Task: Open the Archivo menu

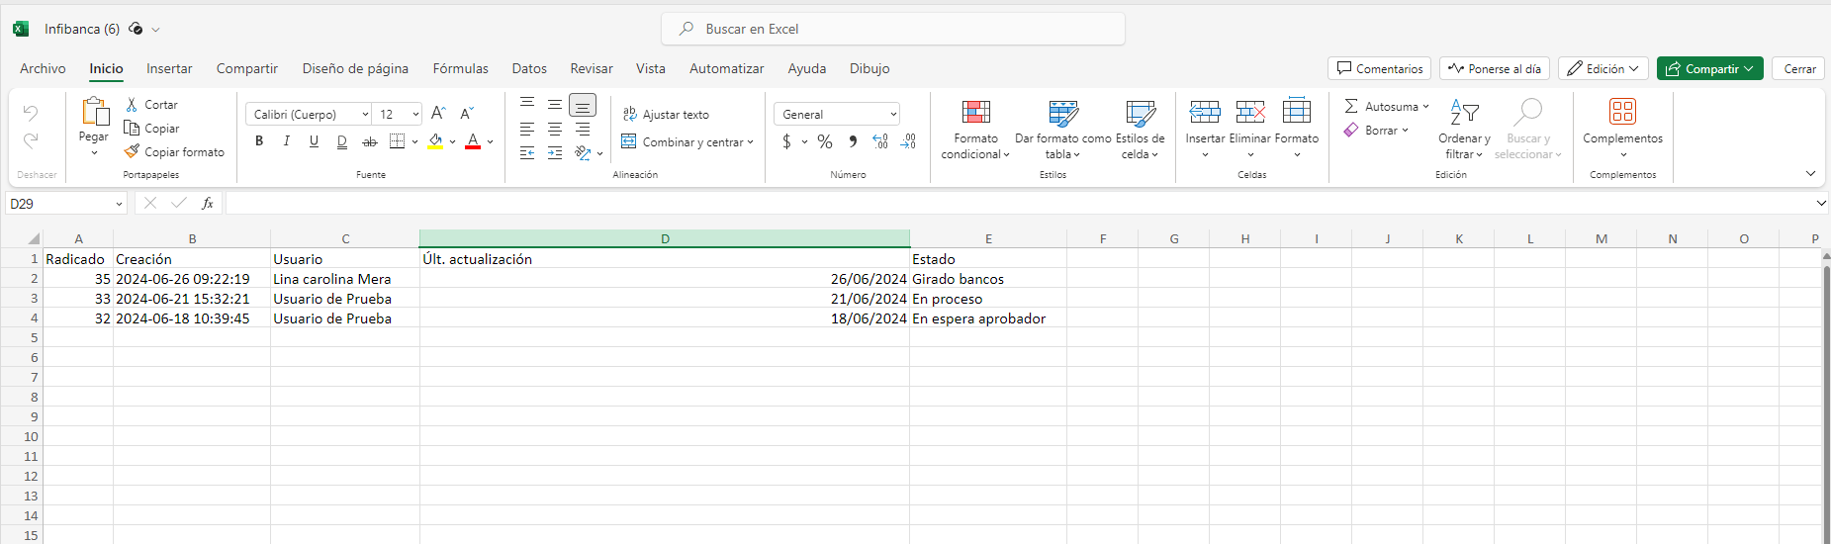Action: click(x=43, y=68)
